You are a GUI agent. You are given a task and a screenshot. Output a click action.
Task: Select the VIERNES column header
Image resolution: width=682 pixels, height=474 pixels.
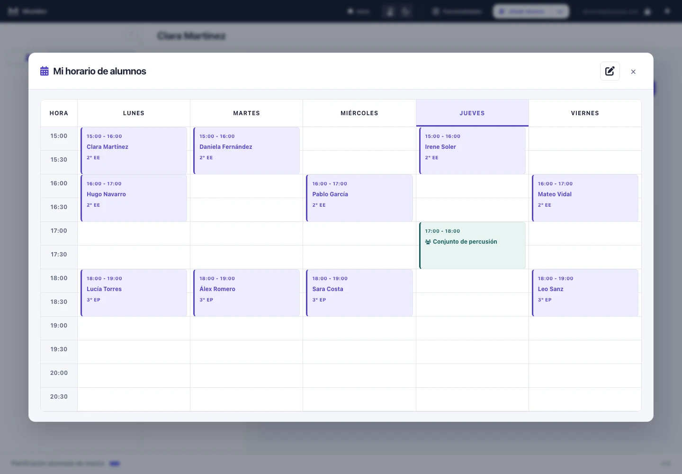585,113
